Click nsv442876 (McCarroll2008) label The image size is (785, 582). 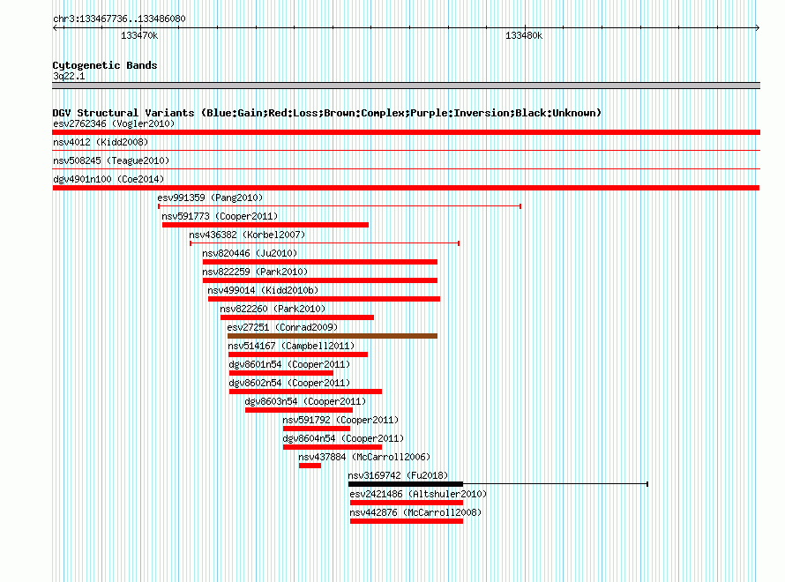415,512
